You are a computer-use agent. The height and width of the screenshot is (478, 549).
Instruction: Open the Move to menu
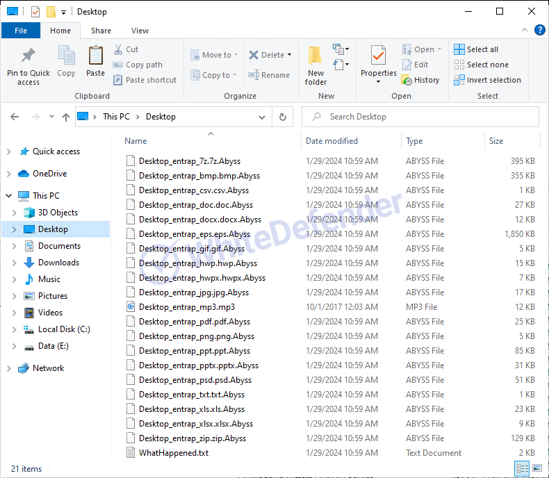214,55
